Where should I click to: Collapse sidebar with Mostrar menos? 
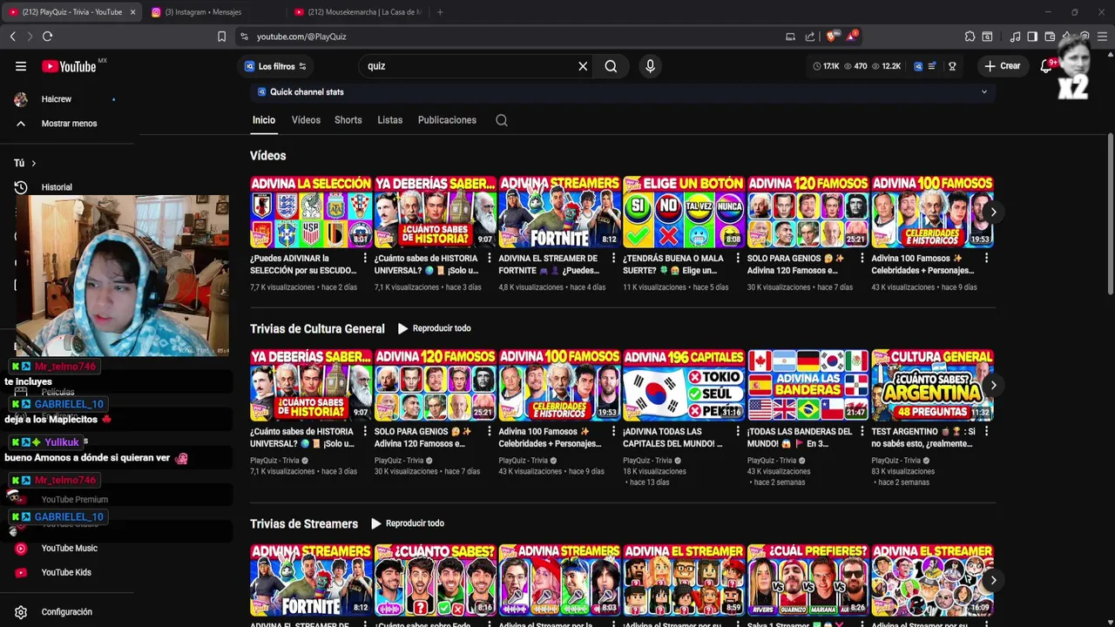(x=70, y=124)
